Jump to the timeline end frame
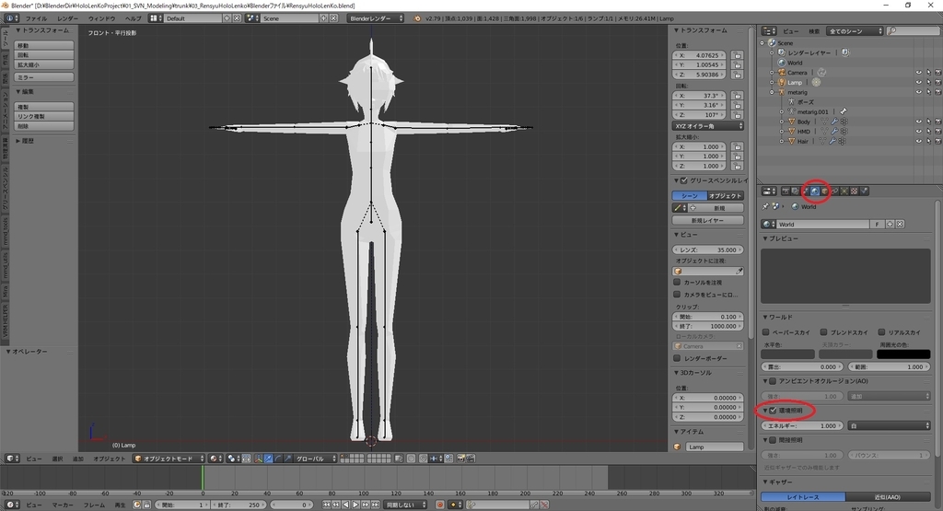Screen dimensions: 943x511 (x=376, y=505)
